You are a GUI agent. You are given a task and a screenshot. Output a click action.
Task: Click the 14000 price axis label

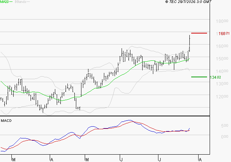tap(222, 71)
